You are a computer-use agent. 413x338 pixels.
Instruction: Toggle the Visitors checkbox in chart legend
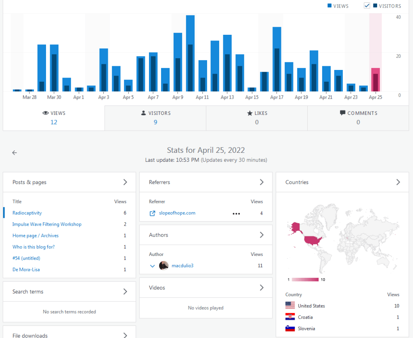coord(367,6)
